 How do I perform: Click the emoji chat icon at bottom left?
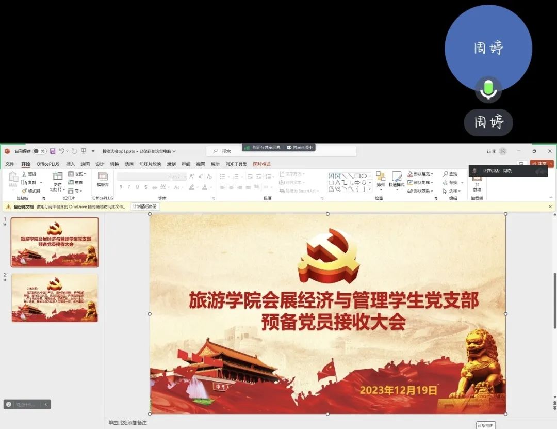9,404
